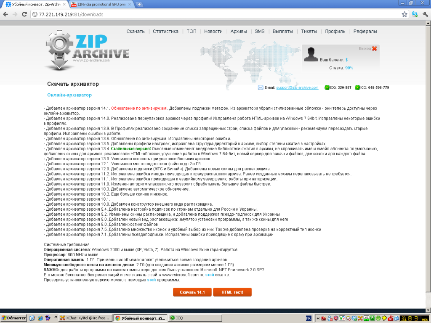Open the Скачать menu item
The height and width of the screenshot is (323, 431).
pyautogui.click(x=135, y=31)
